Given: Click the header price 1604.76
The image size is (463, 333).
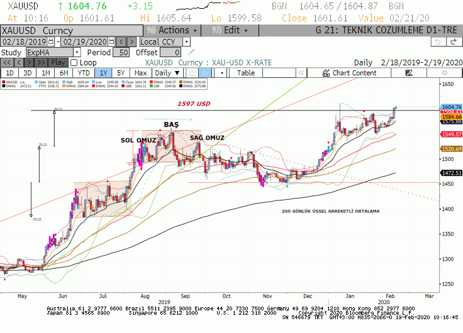Looking at the screenshot, I should pyautogui.click(x=87, y=6).
